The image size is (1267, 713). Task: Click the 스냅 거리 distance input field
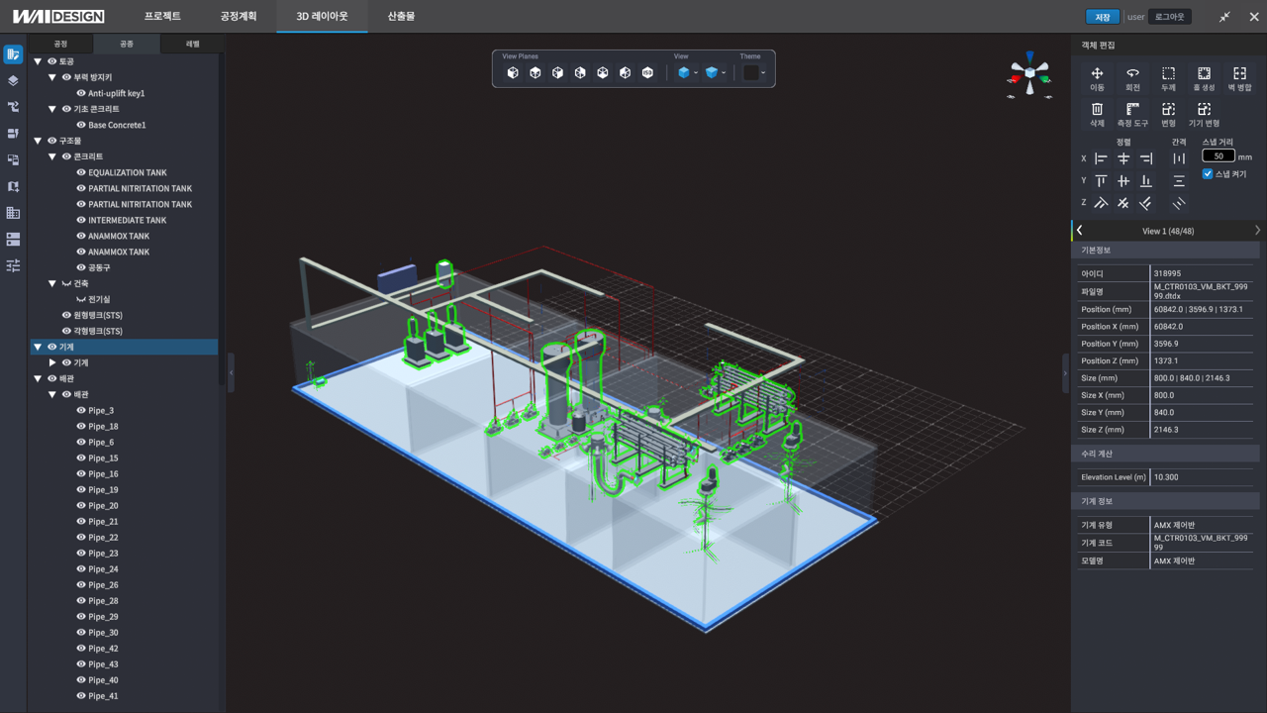[1218, 155]
